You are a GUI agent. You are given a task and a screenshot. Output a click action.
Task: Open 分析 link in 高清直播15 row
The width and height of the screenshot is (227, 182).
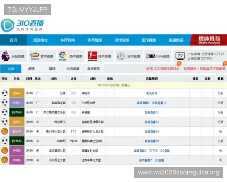point(221,141)
